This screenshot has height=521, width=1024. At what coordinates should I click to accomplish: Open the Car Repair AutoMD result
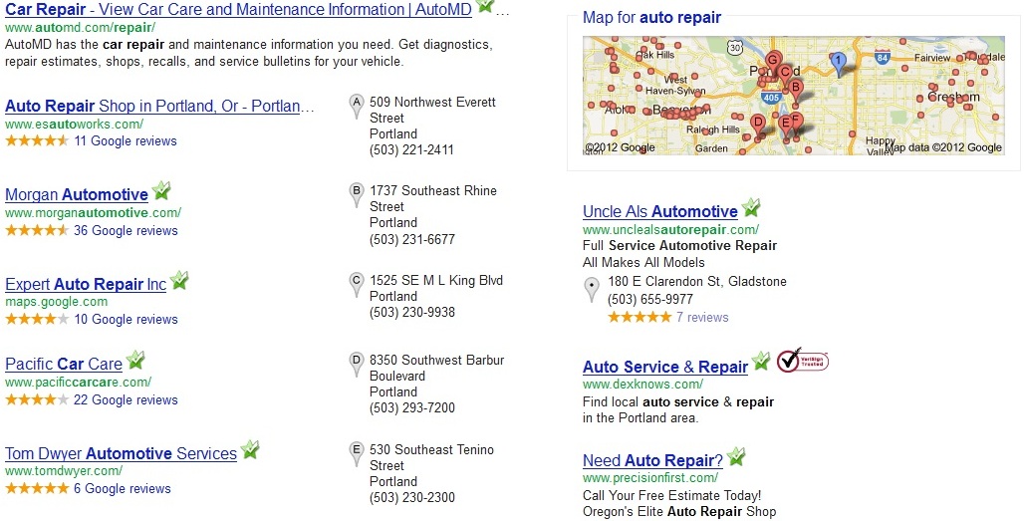(238, 10)
